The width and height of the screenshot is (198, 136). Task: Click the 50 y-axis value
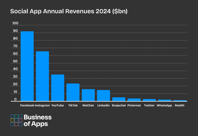point(15,61)
